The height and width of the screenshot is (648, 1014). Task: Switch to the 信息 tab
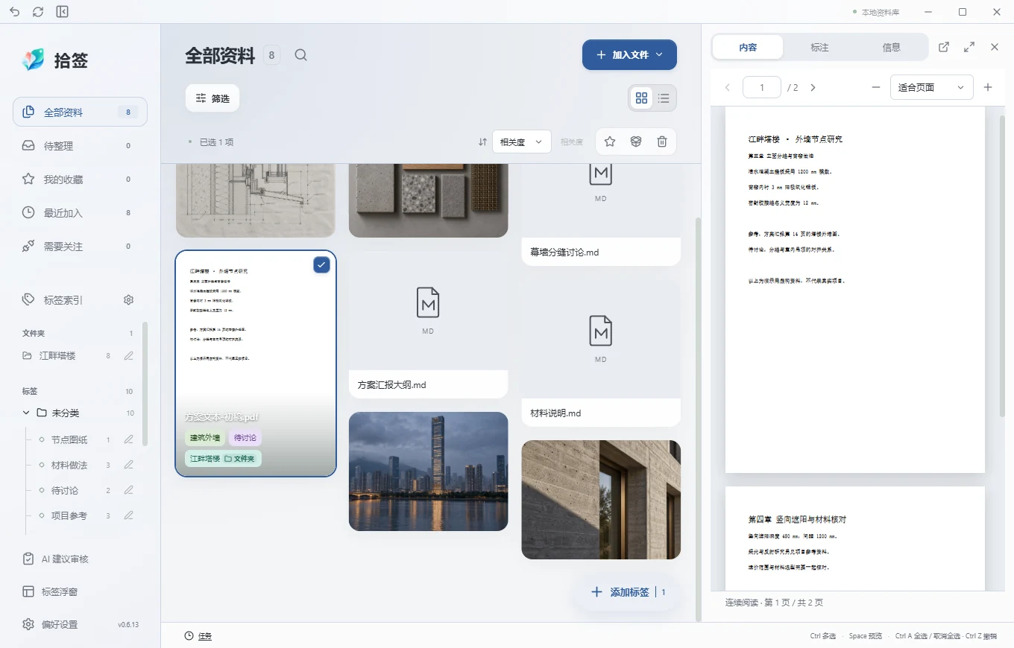[x=891, y=47]
